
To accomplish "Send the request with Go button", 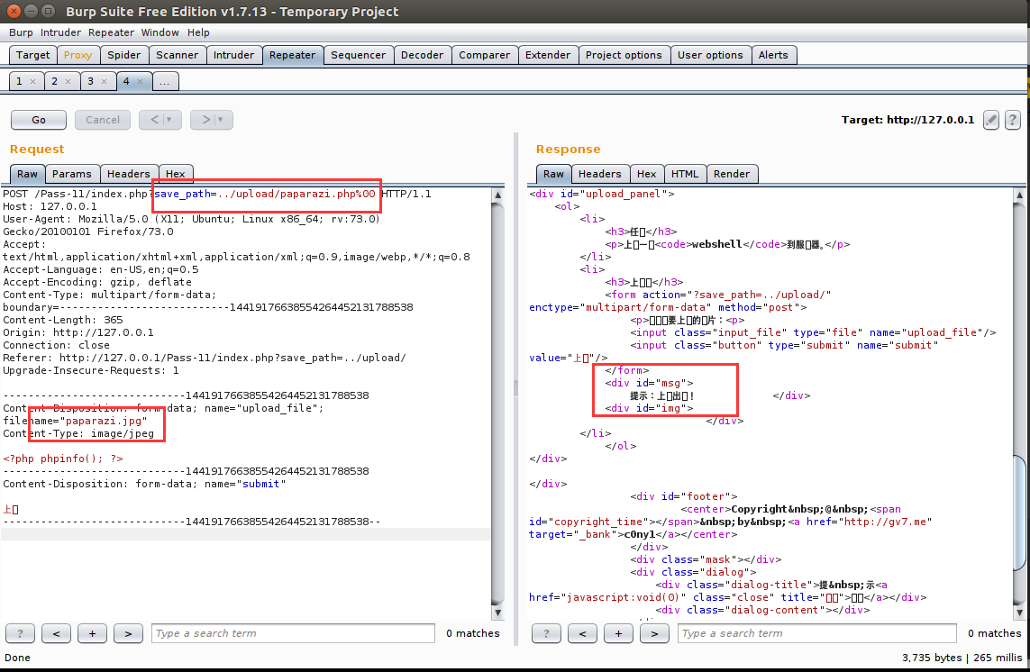I will 39,120.
